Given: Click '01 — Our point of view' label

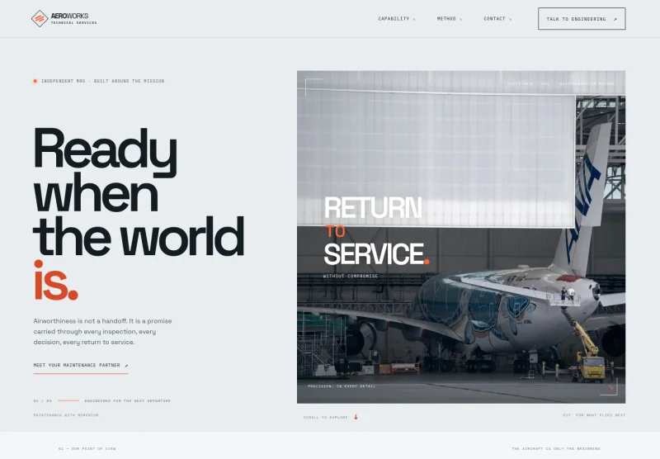Looking at the screenshot, I should point(87,449).
